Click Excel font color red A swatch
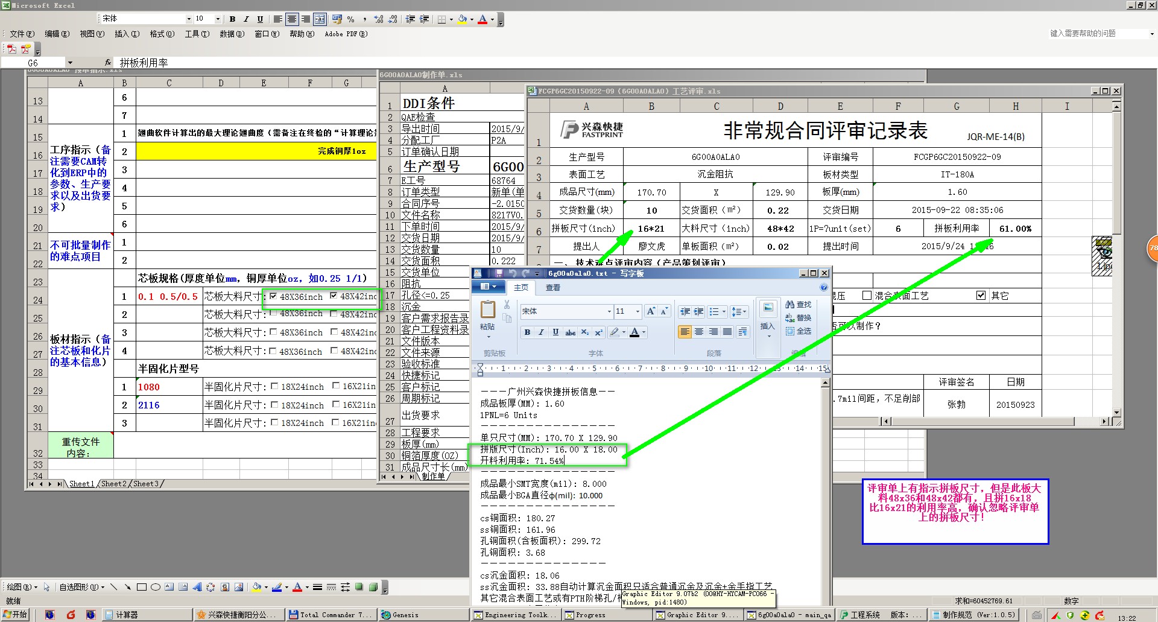 click(482, 19)
